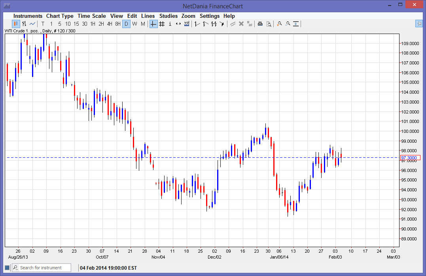Switch to the line chart icon
The image size is (426, 276).
pyautogui.click(x=32, y=24)
